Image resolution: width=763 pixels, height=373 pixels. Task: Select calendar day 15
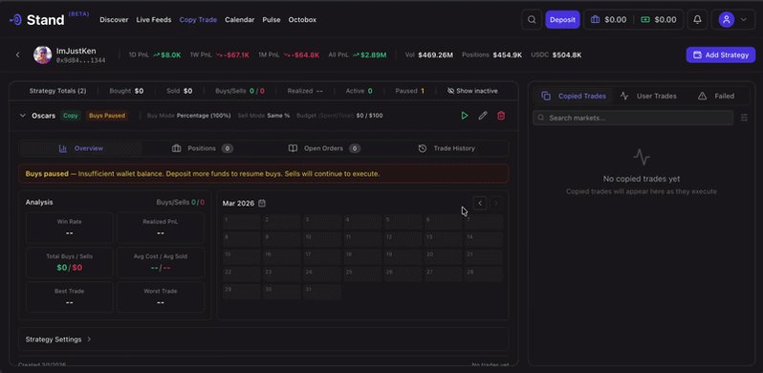[242, 257]
